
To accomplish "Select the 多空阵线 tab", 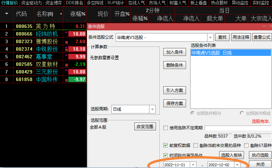I will click(95, 3).
